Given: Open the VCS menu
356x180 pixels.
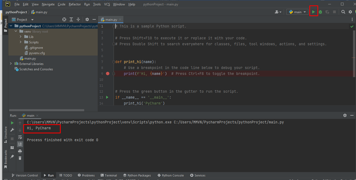Looking at the screenshot, I should (x=107, y=4).
